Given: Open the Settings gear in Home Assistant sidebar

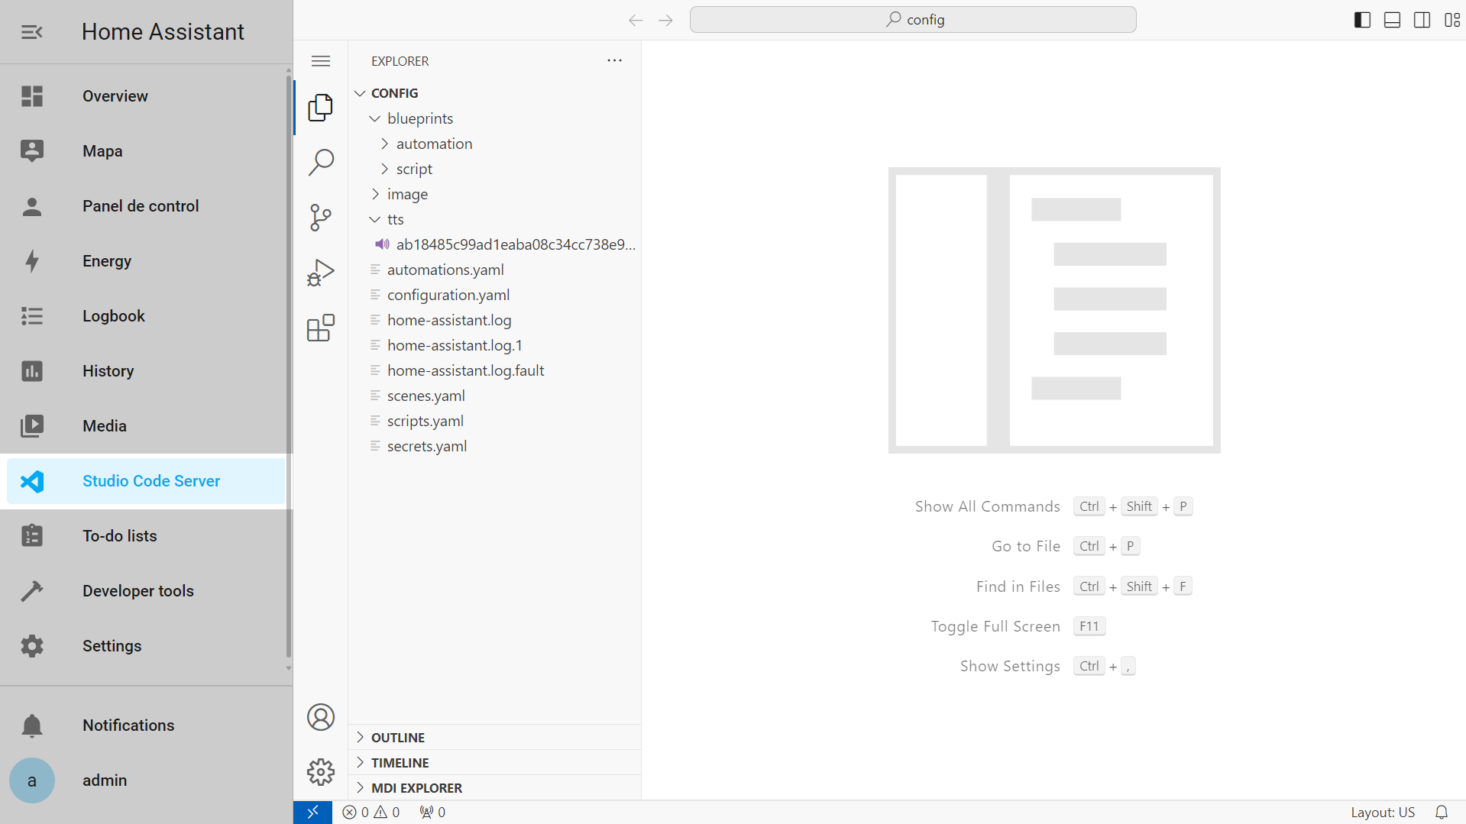Looking at the screenshot, I should (x=32, y=646).
